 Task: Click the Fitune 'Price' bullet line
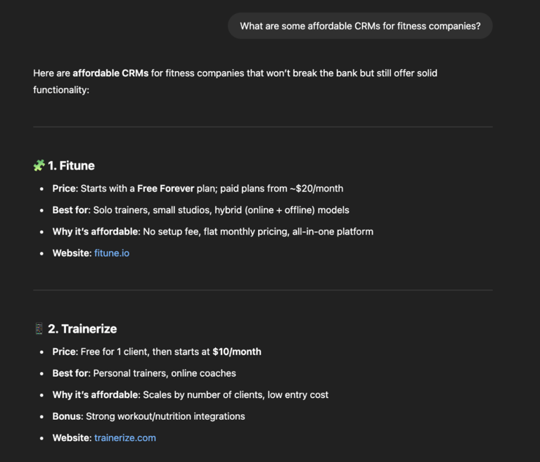point(198,188)
